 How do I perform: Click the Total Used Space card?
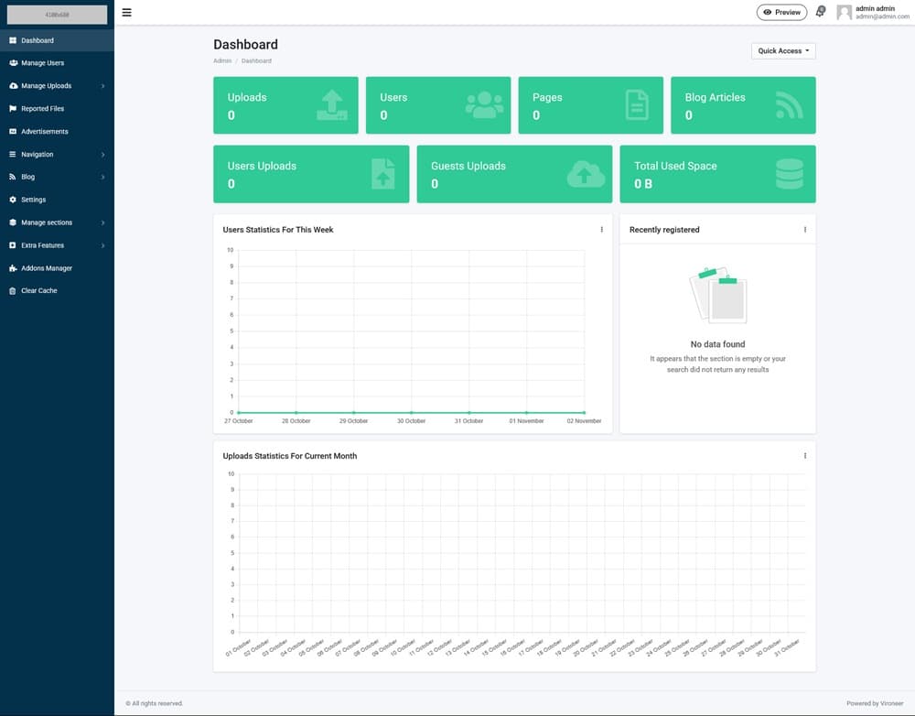pyautogui.click(x=717, y=174)
